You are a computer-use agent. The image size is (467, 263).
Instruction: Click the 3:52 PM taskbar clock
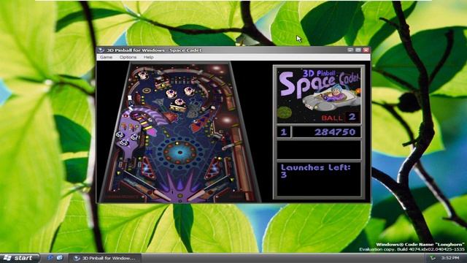(x=450, y=258)
